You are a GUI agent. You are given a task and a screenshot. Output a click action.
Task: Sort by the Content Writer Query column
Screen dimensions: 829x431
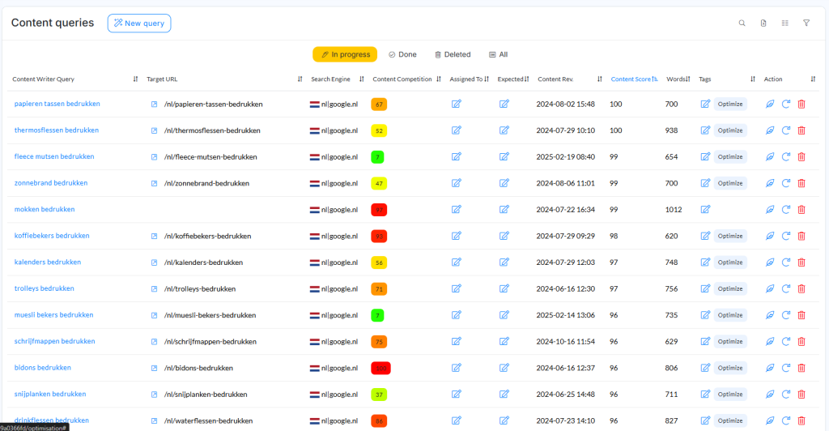coord(136,79)
